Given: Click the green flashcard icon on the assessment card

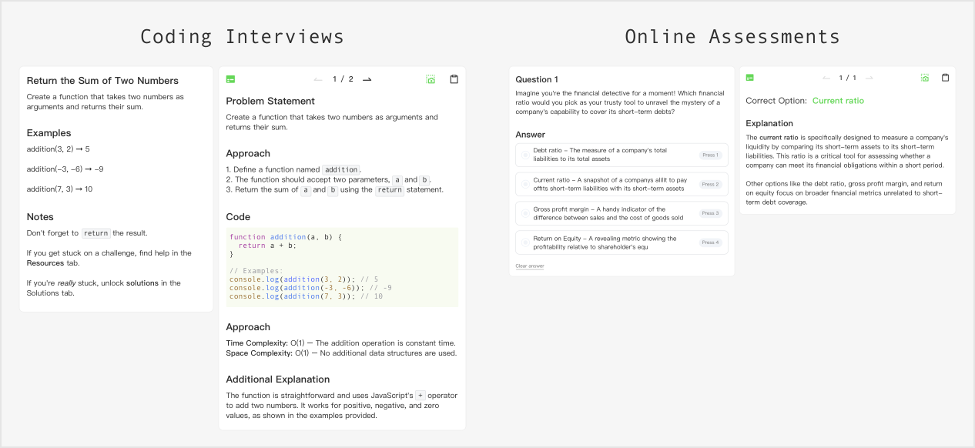Looking at the screenshot, I should tap(749, 77).
